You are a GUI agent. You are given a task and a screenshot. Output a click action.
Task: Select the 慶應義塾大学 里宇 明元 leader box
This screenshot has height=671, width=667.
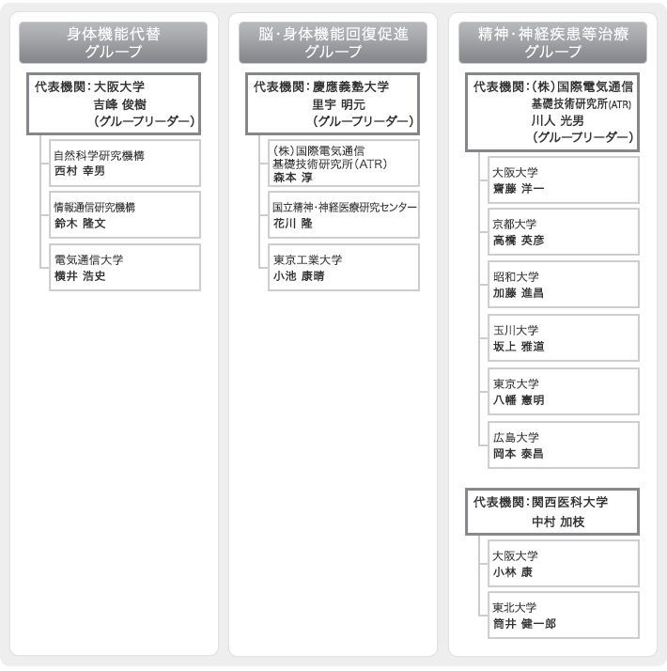click(333, 104)
